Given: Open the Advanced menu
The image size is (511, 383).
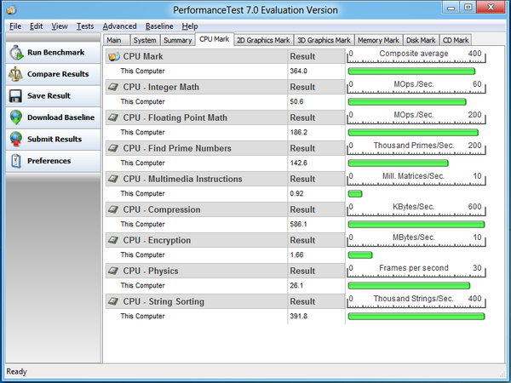Looking at the screenshot, I should (x=119, y=26).
